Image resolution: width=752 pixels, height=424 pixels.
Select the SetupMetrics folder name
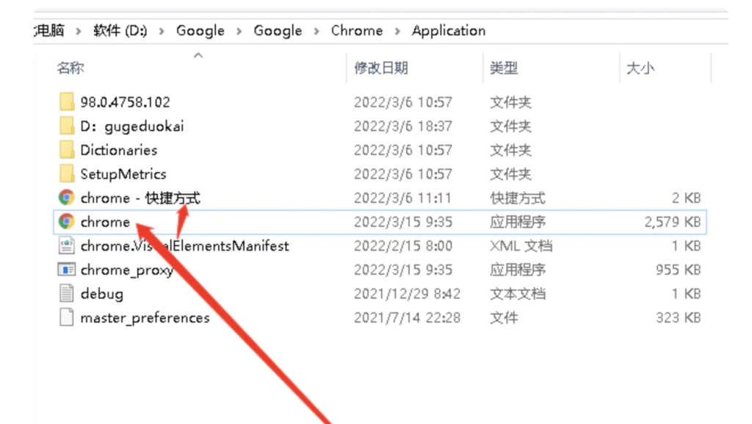point(123,174)
